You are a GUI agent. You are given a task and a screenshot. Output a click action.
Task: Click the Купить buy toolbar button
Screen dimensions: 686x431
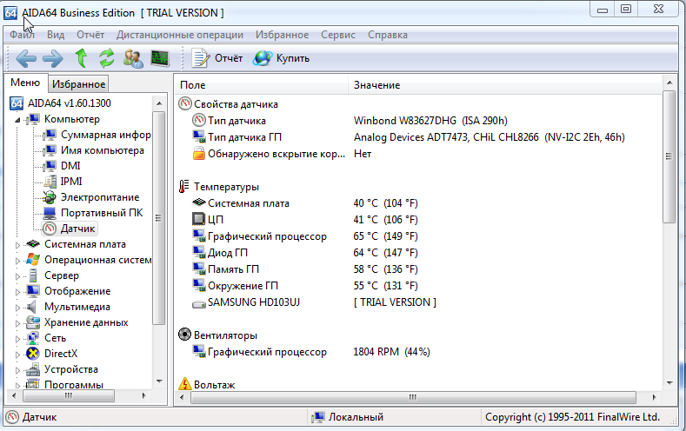(x=281, y=58)
